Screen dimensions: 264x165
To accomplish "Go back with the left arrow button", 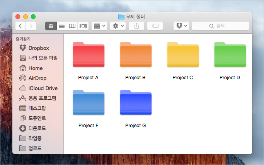I will tap(20, 26).
